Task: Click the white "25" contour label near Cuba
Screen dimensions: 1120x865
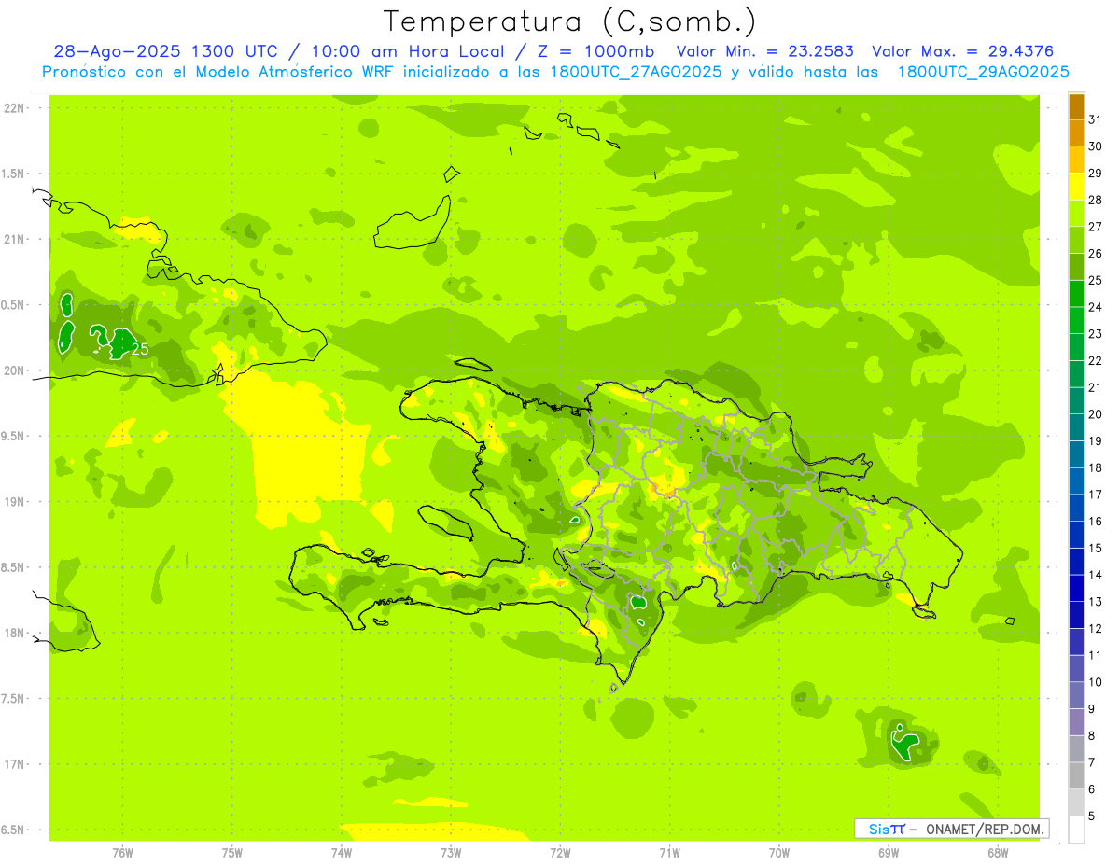Action: 139,349
